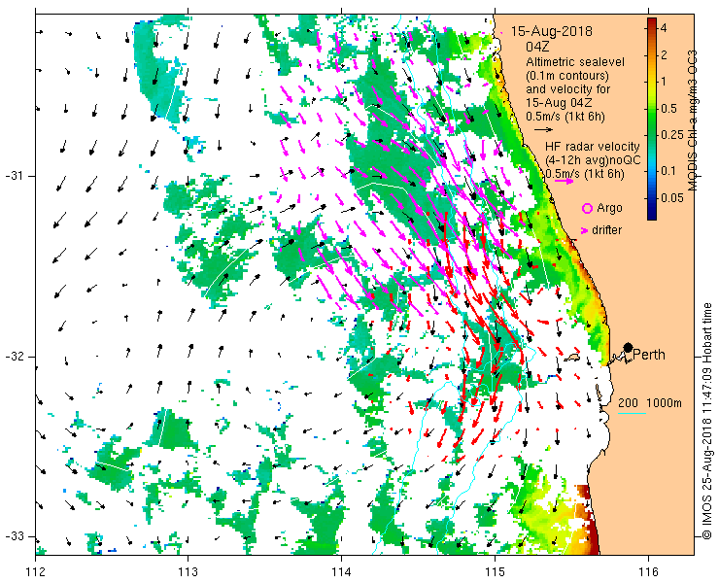The image size is (719, 583).
Task: Click the MODIS Chl-a mg/m3 OC3 label
Action: pos(692,120)
